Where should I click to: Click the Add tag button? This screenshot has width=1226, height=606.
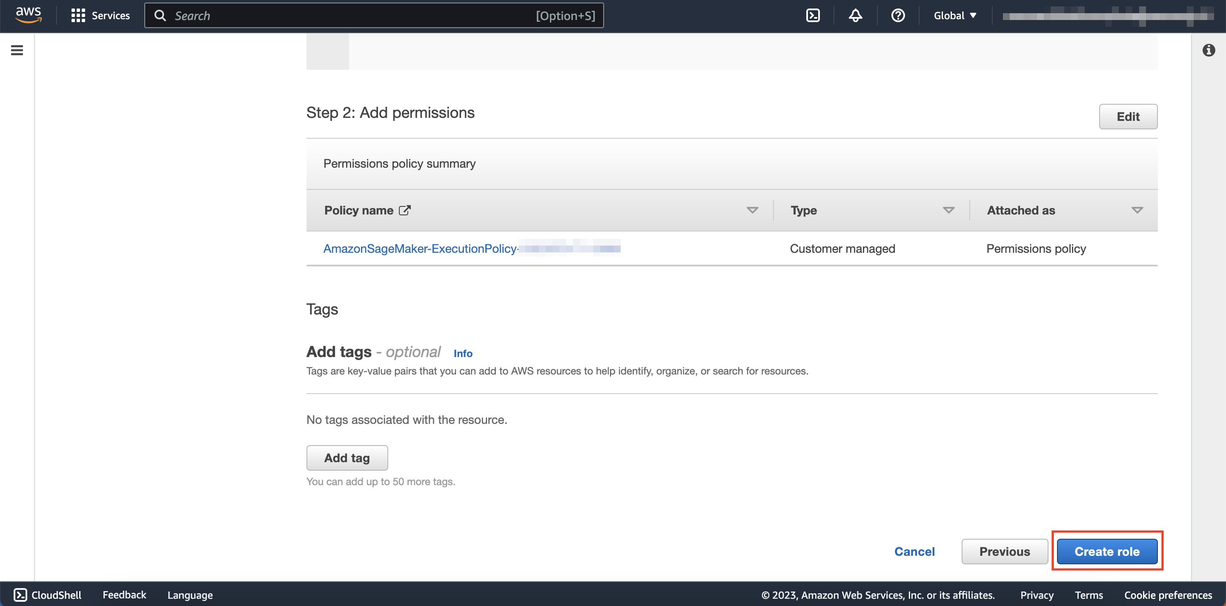pyautogui.click(x=347, y=457)
